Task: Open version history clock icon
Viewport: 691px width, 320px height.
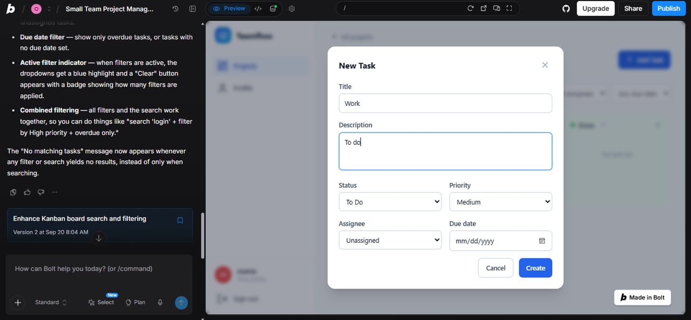Action: [x=175, y=9]
